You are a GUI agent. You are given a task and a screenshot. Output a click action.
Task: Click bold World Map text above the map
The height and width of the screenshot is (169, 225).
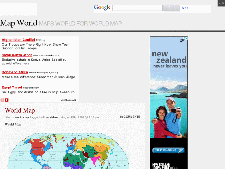click(13, 124)
